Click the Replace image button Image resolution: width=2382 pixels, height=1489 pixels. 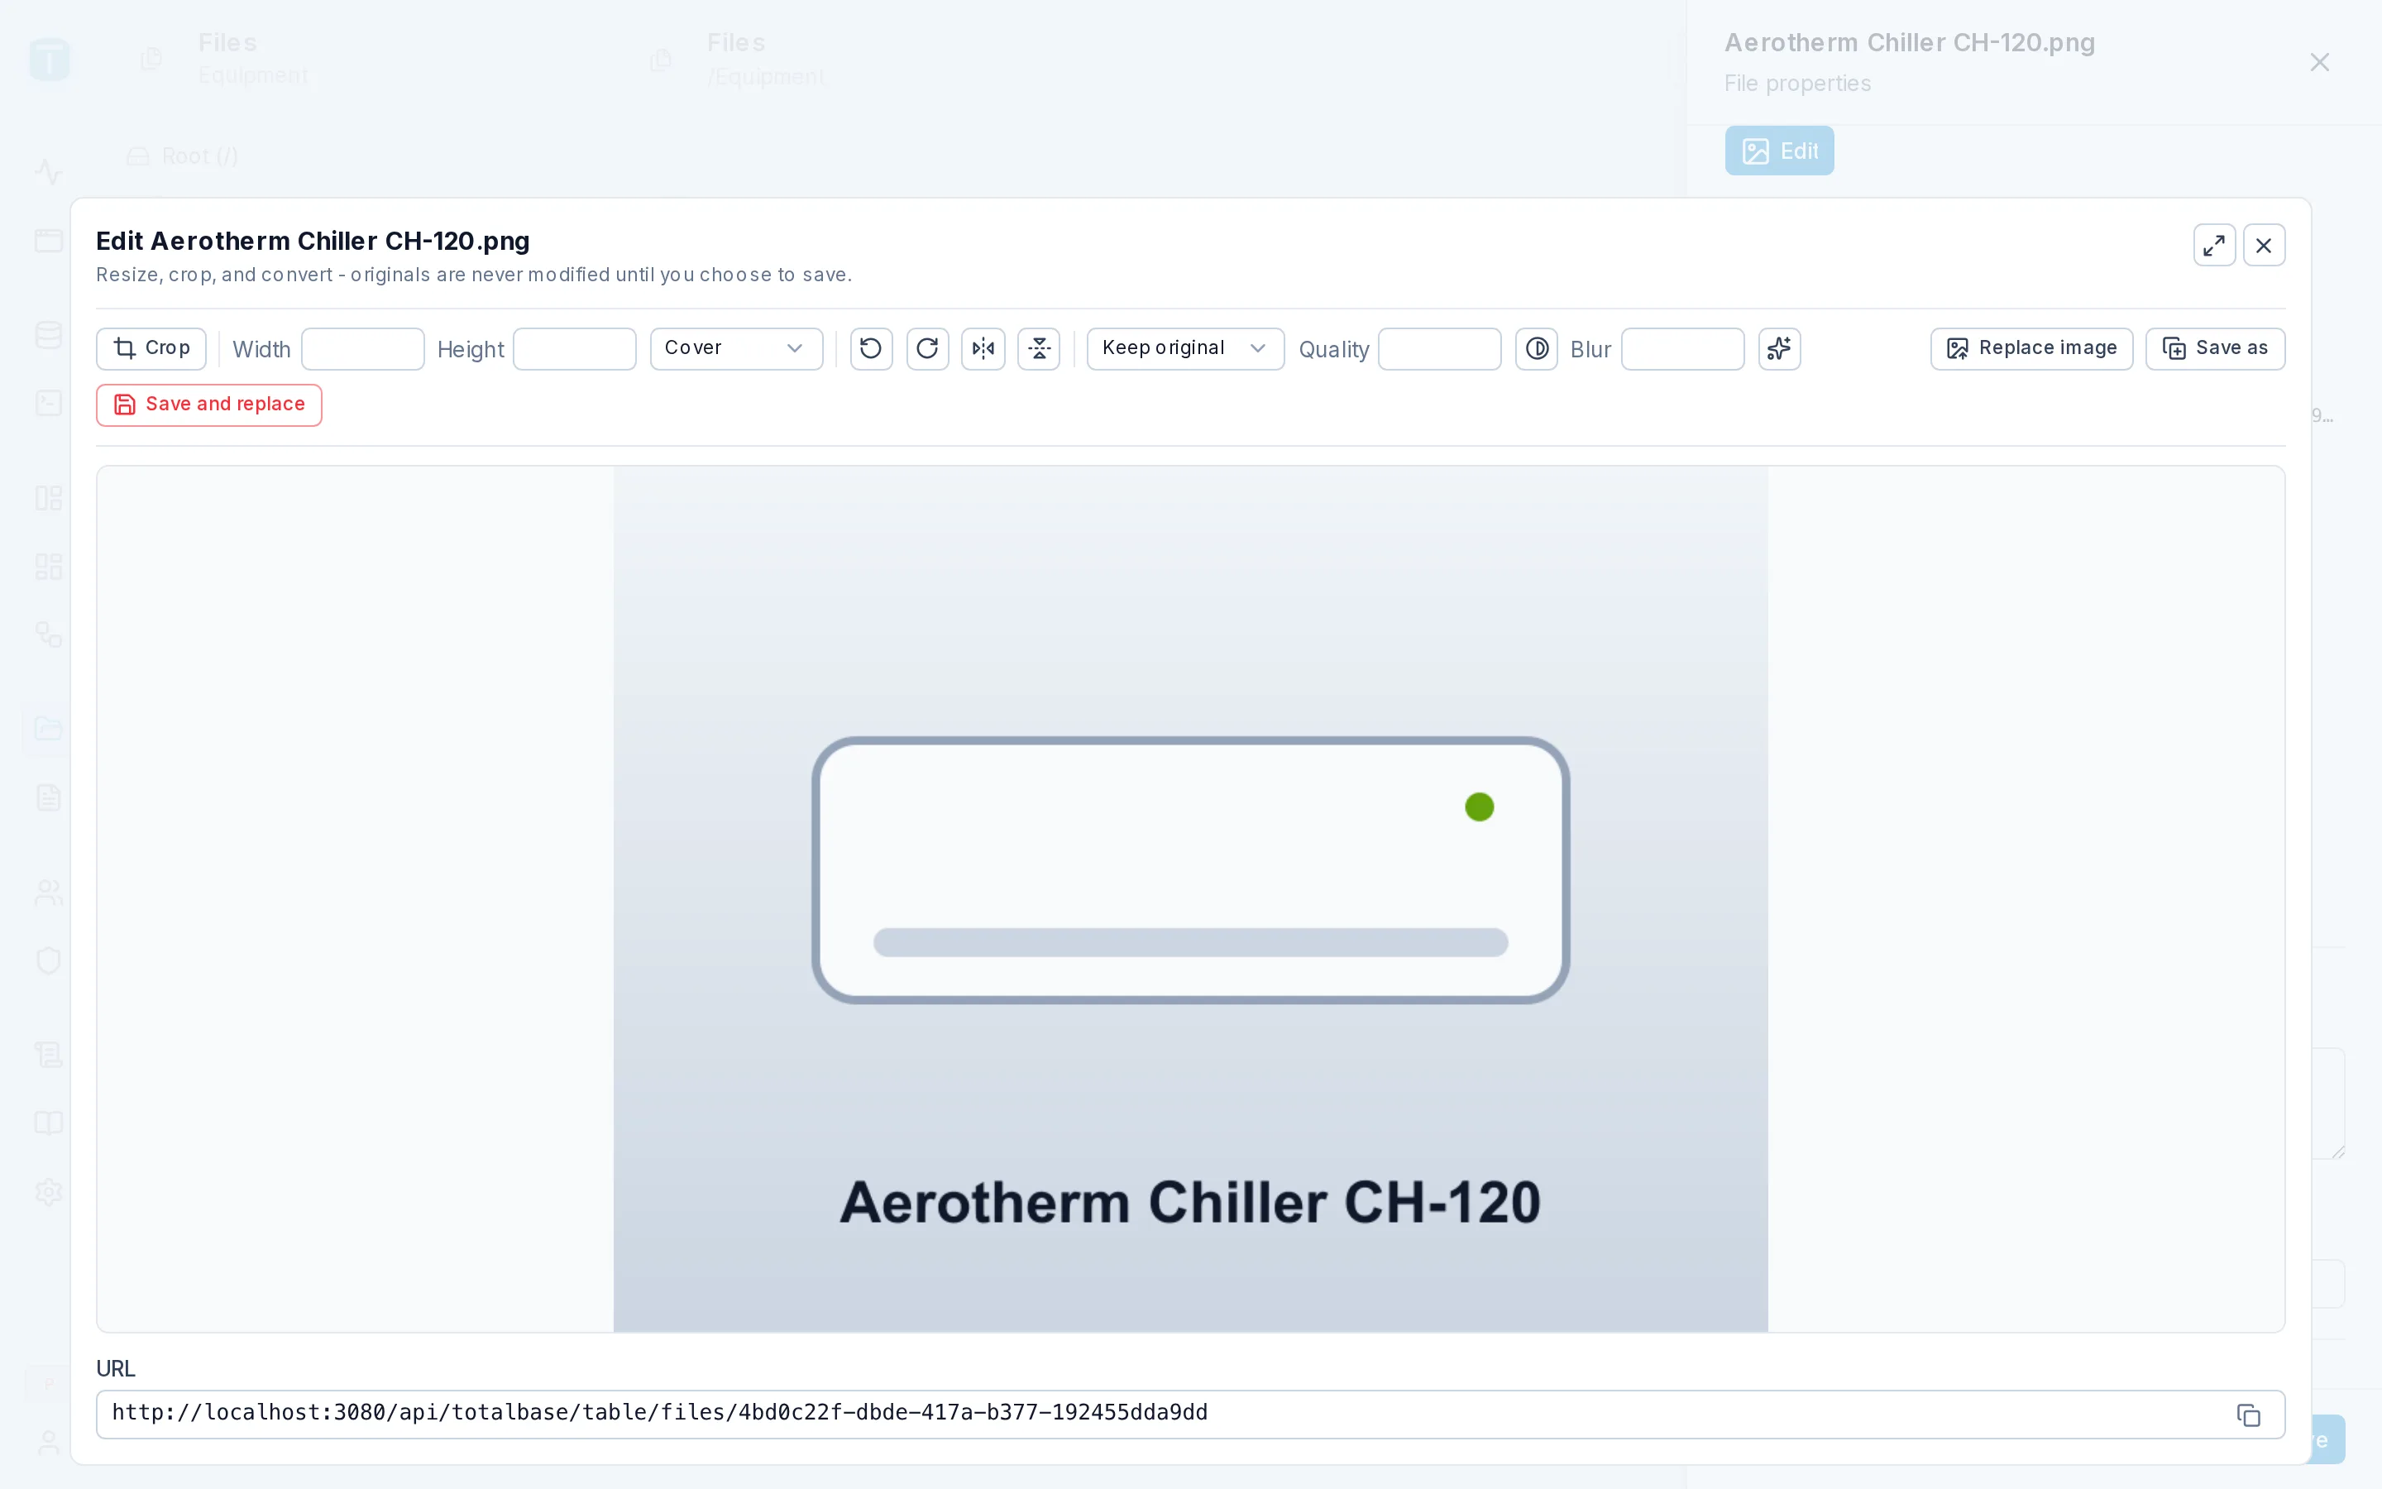coord(2031,348)
